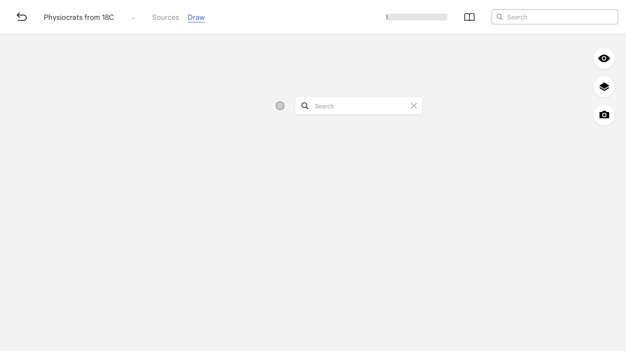Click the camera screenshot icon
The height and width of the screenshot is (351, 626).
pos(604,114)
